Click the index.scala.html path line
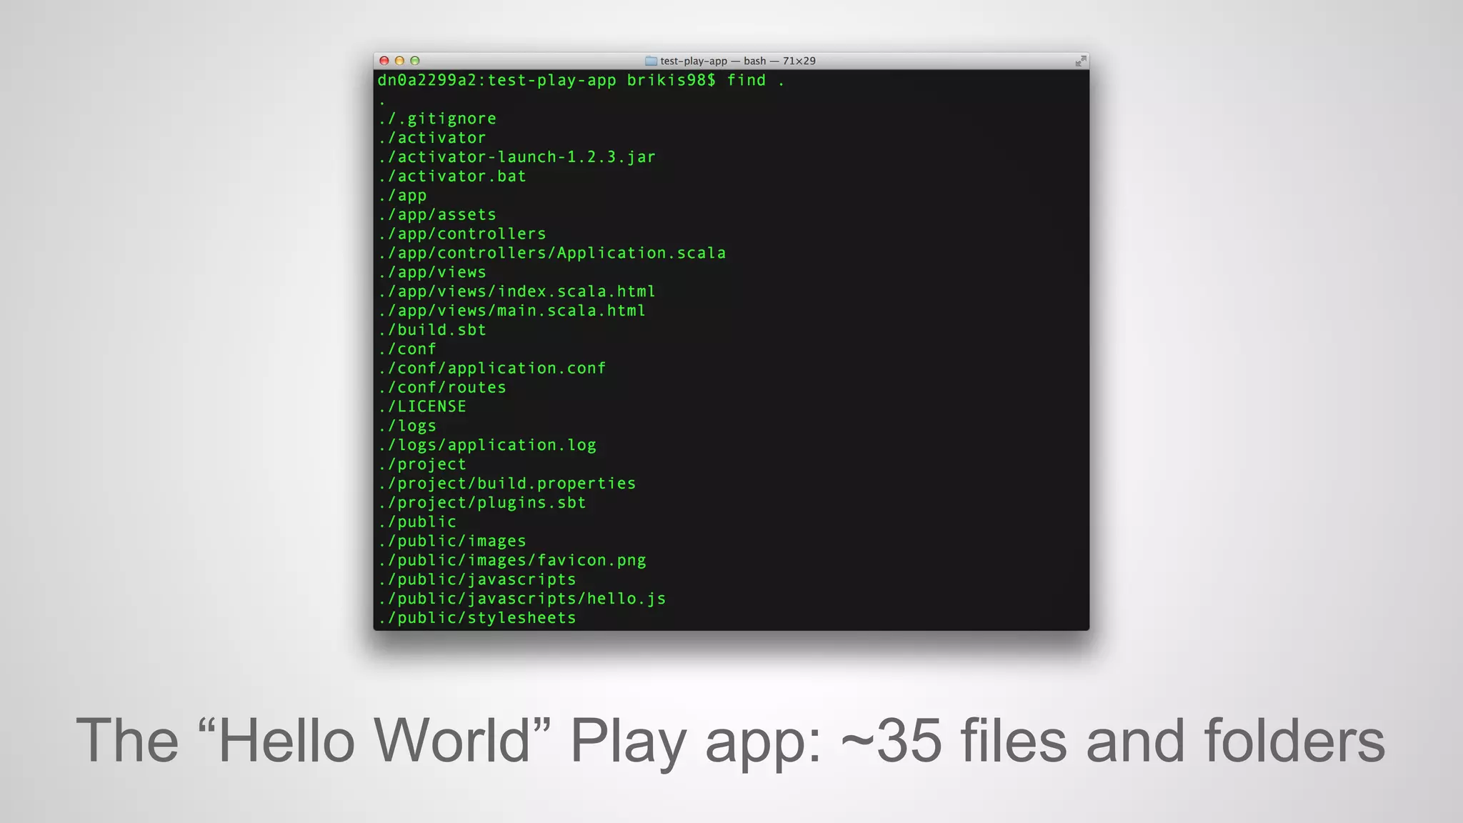1463x823 pixels. 517,291
